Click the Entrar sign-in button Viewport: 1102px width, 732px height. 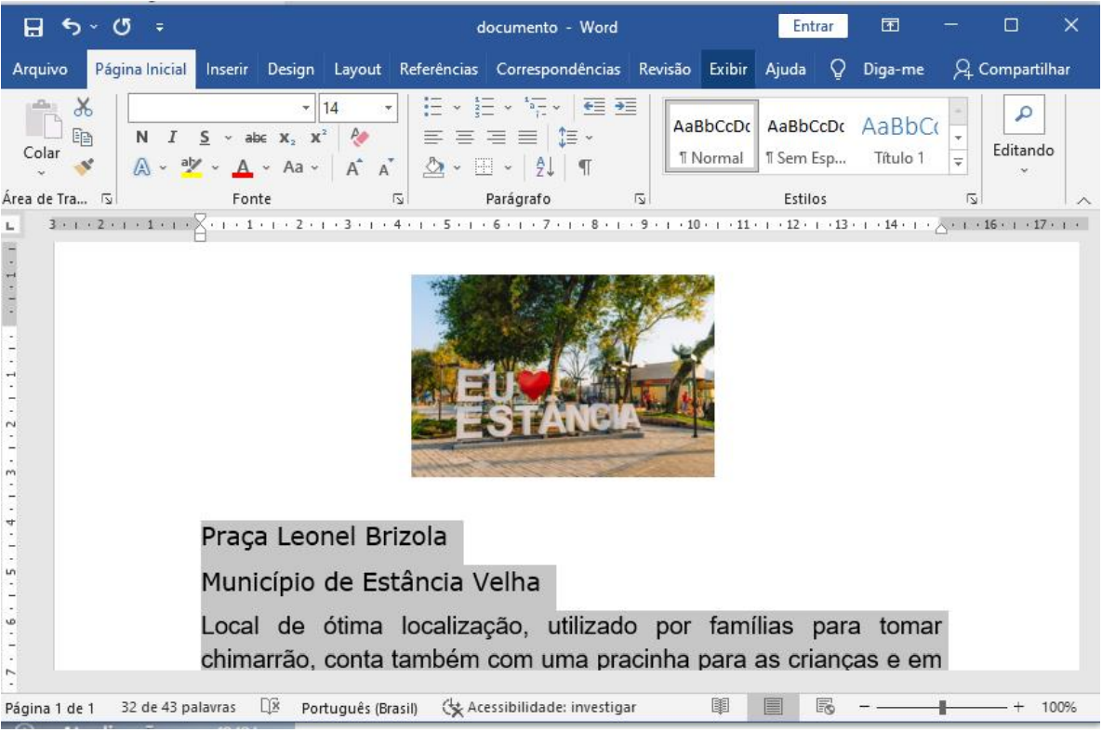coord(813,26)
